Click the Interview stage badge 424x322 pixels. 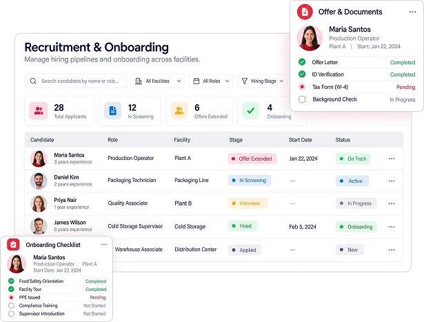tap(248, 203)
